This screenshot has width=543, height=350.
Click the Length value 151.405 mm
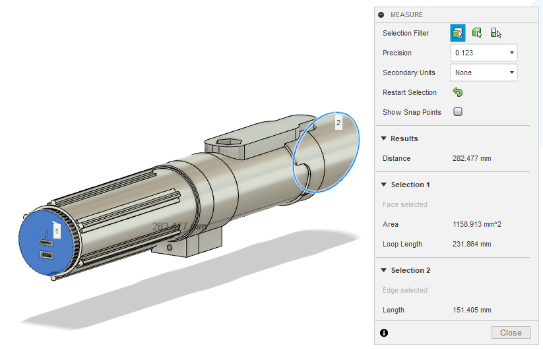[x=472, y=310]
